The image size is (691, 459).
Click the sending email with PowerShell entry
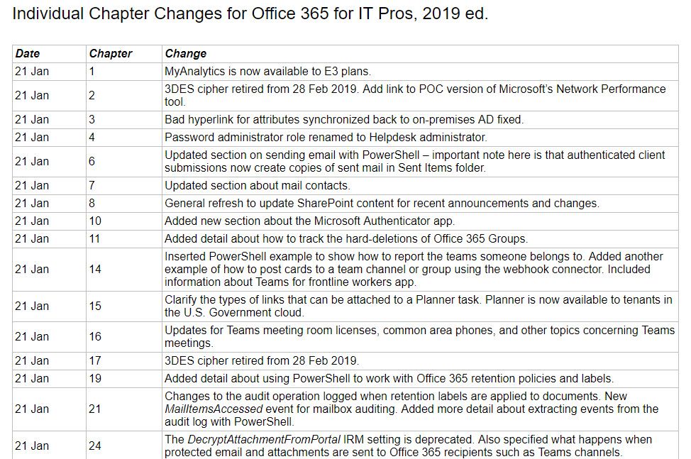click(x=415, y=161)
